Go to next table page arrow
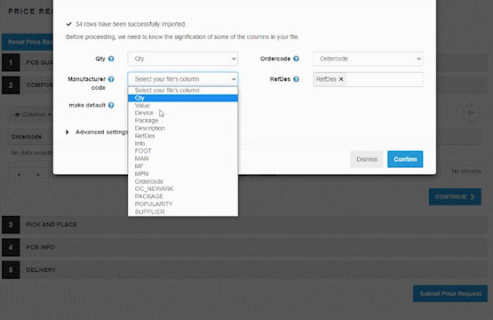 (38, 174)
